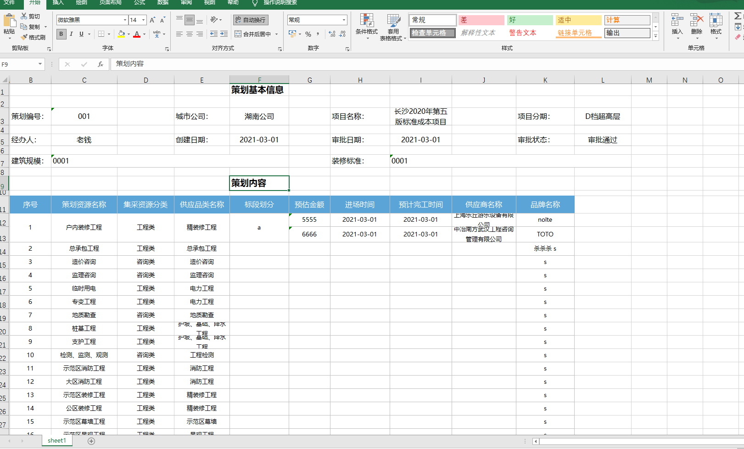The width and height of the screenshot is (744, 449).
Task: Apply the 检查单元格 cell style
Action: click(x=432, y=33)
